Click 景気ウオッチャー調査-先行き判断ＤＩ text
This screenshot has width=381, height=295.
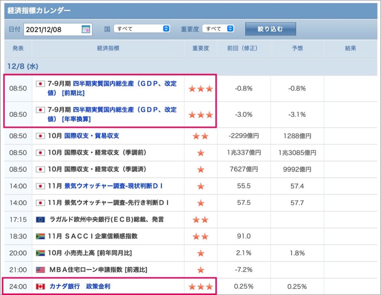click(116, 203)
